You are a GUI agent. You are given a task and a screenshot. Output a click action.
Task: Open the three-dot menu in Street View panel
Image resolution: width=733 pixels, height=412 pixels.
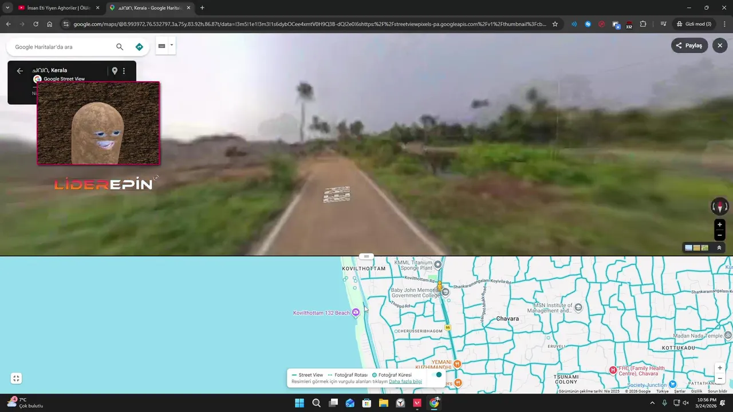(124, 71)
